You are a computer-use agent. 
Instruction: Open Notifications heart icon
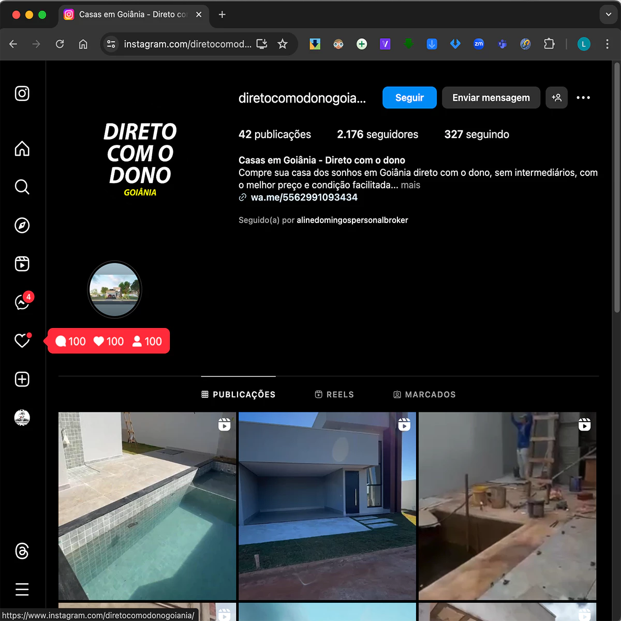click(x=22, y=341)
